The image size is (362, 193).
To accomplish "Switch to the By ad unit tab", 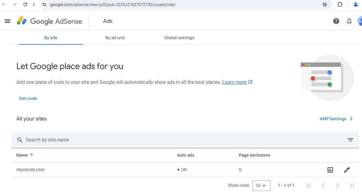I will pos(115,38).
